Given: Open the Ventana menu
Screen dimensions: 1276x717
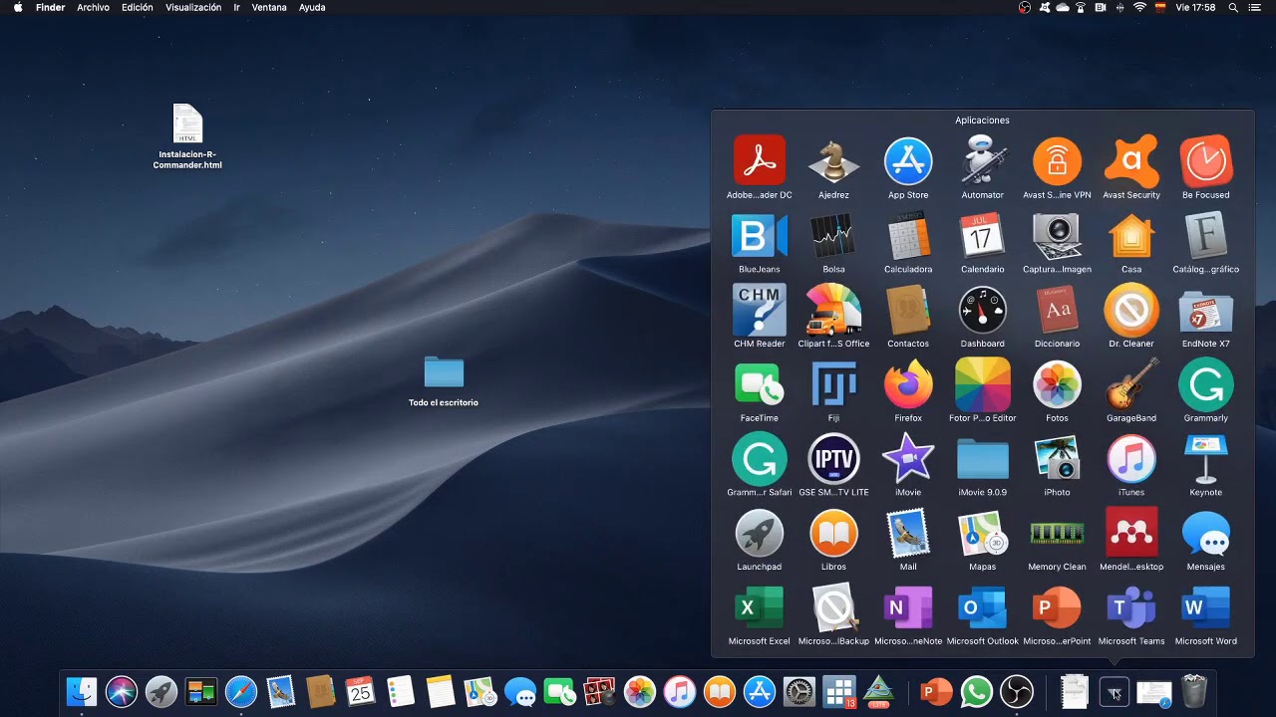Looking at the screenshot, I should [x=269, y=7].
